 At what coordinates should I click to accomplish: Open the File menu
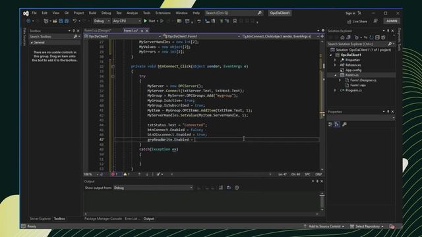pyautogui.click(x=34, y=13)
